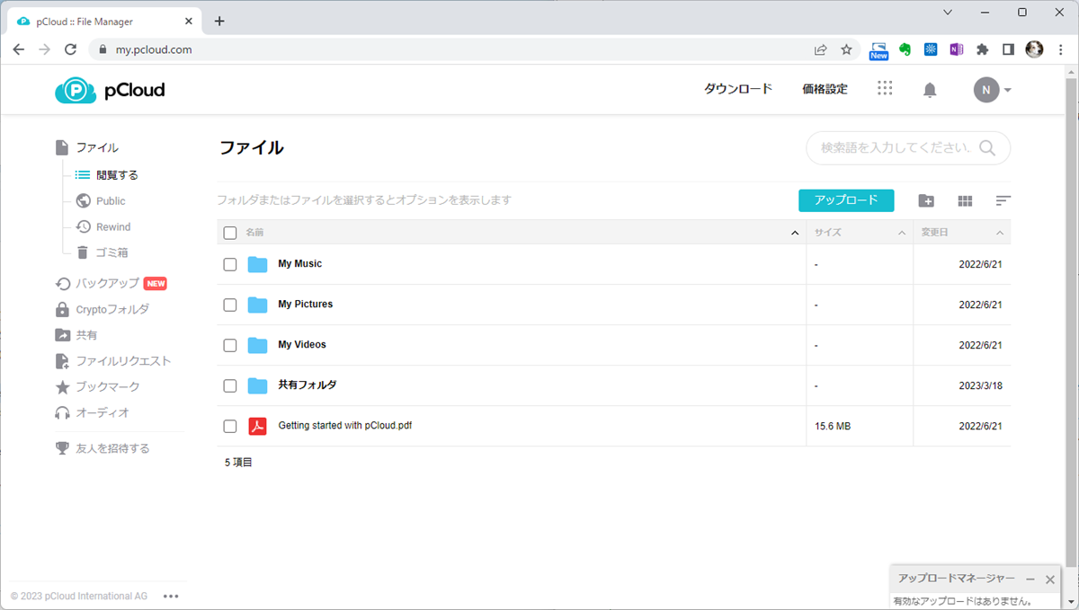Sort by 変更日 column arrow
1079x610 pixels.
[x=1000, y=234]
